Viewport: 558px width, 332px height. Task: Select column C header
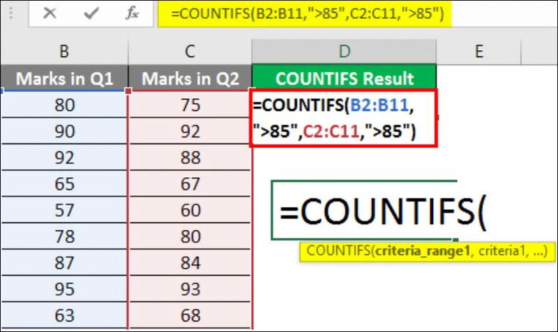click(x=190, y=51)
